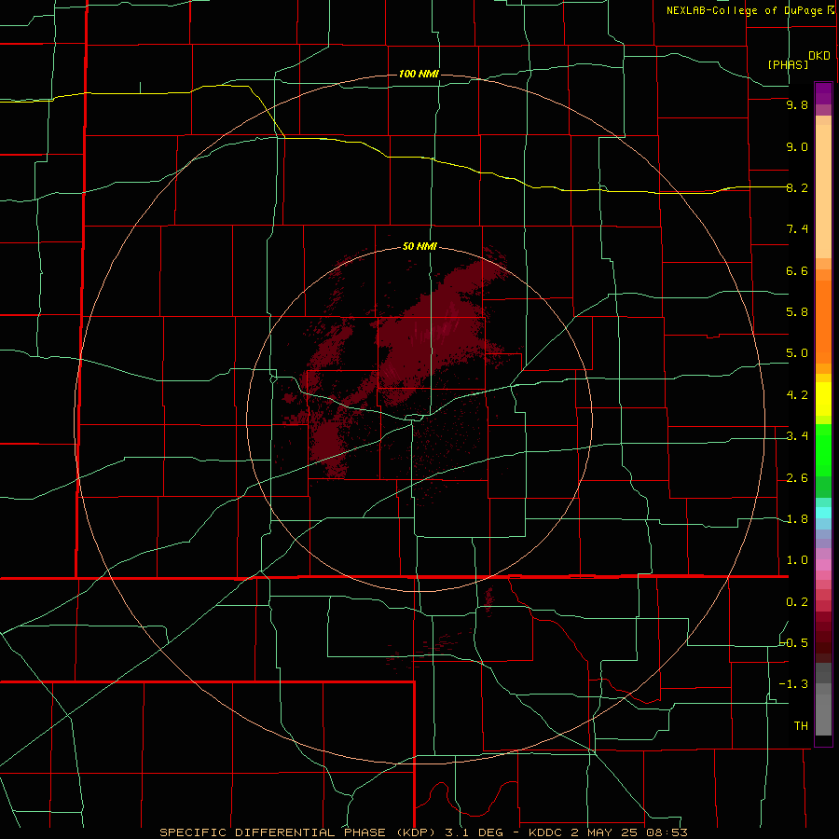Click the 5.0 scale value
839x839 pixels.
click(x=797, y=353)
